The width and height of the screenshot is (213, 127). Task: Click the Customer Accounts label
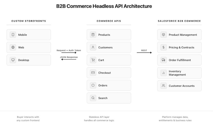(182, 86)
